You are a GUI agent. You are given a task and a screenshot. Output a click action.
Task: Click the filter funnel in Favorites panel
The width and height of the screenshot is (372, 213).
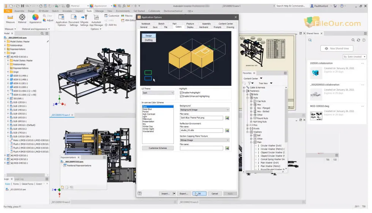249,83
